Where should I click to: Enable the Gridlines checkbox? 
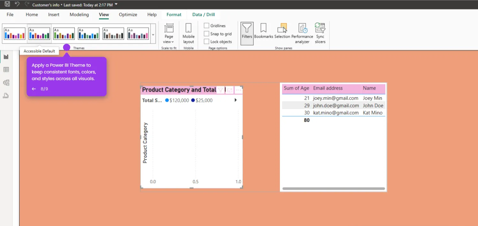206,26
